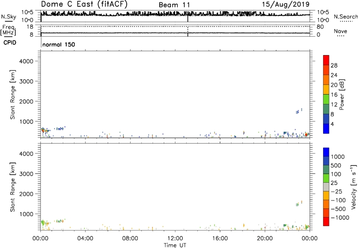Click the 'normal 150' CPID text
Image resolution: width=358 pixels, height=248 pixels.
(59, 44)
